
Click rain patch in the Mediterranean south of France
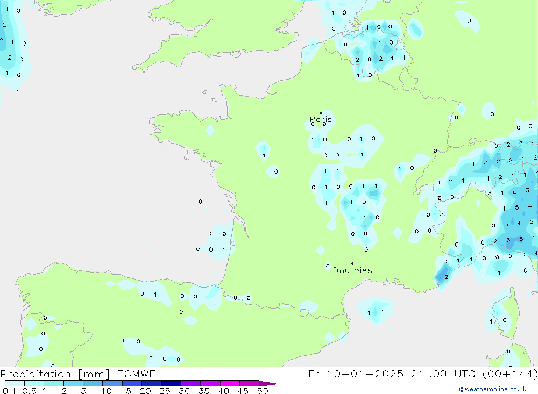pyautogui.click(x=374, y=311)
